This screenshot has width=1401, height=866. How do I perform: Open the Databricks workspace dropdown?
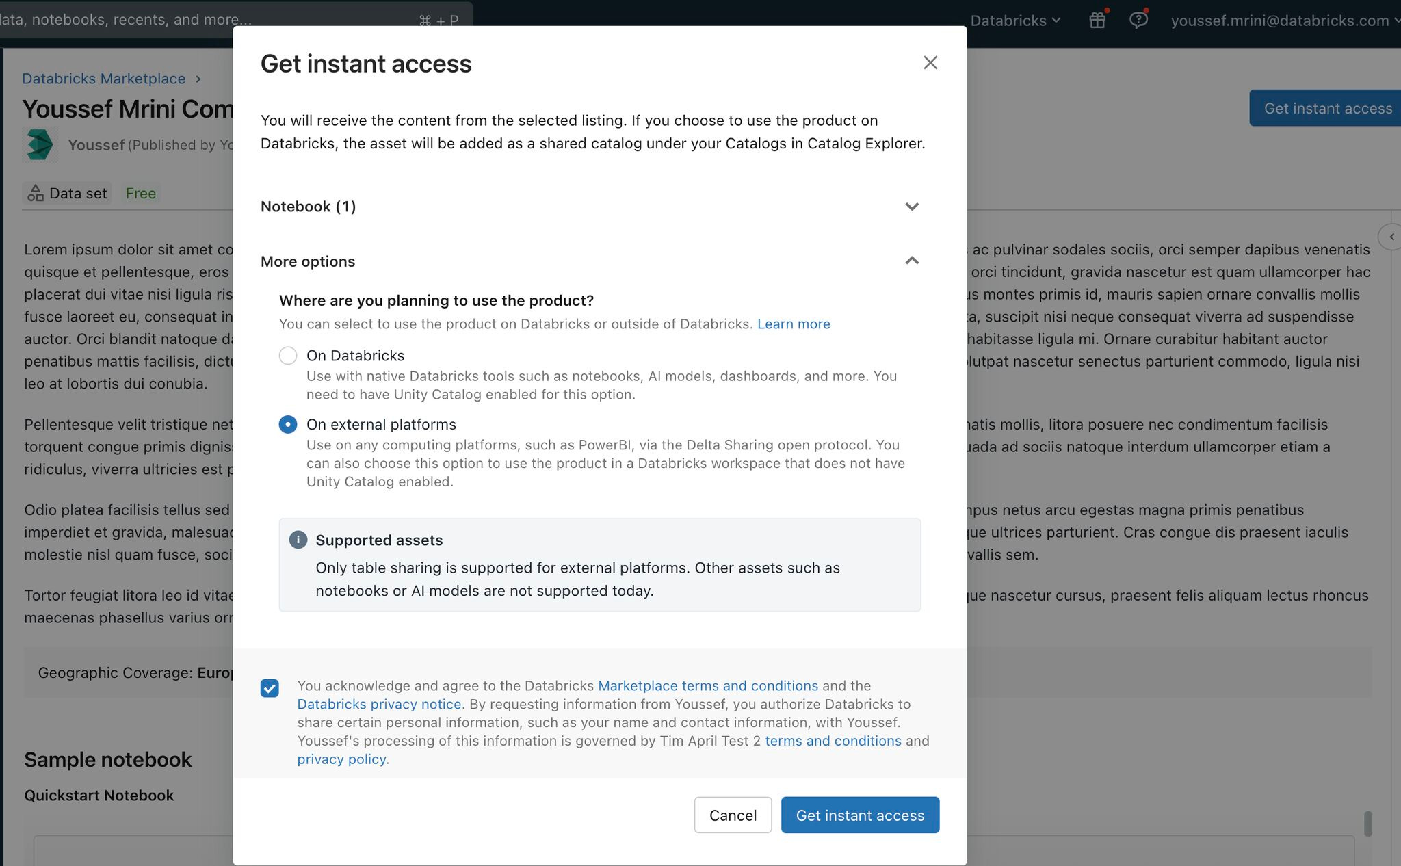(1015, 21)
